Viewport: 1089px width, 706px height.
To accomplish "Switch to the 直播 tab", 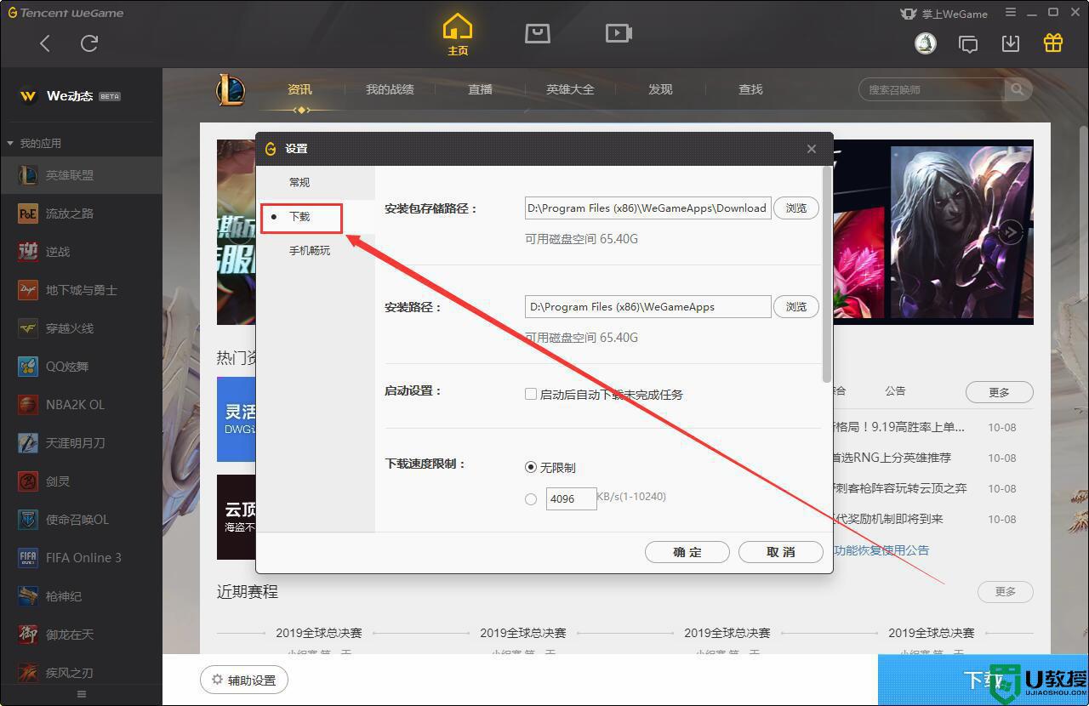I will pyautogui.click(x=480, y=89).
